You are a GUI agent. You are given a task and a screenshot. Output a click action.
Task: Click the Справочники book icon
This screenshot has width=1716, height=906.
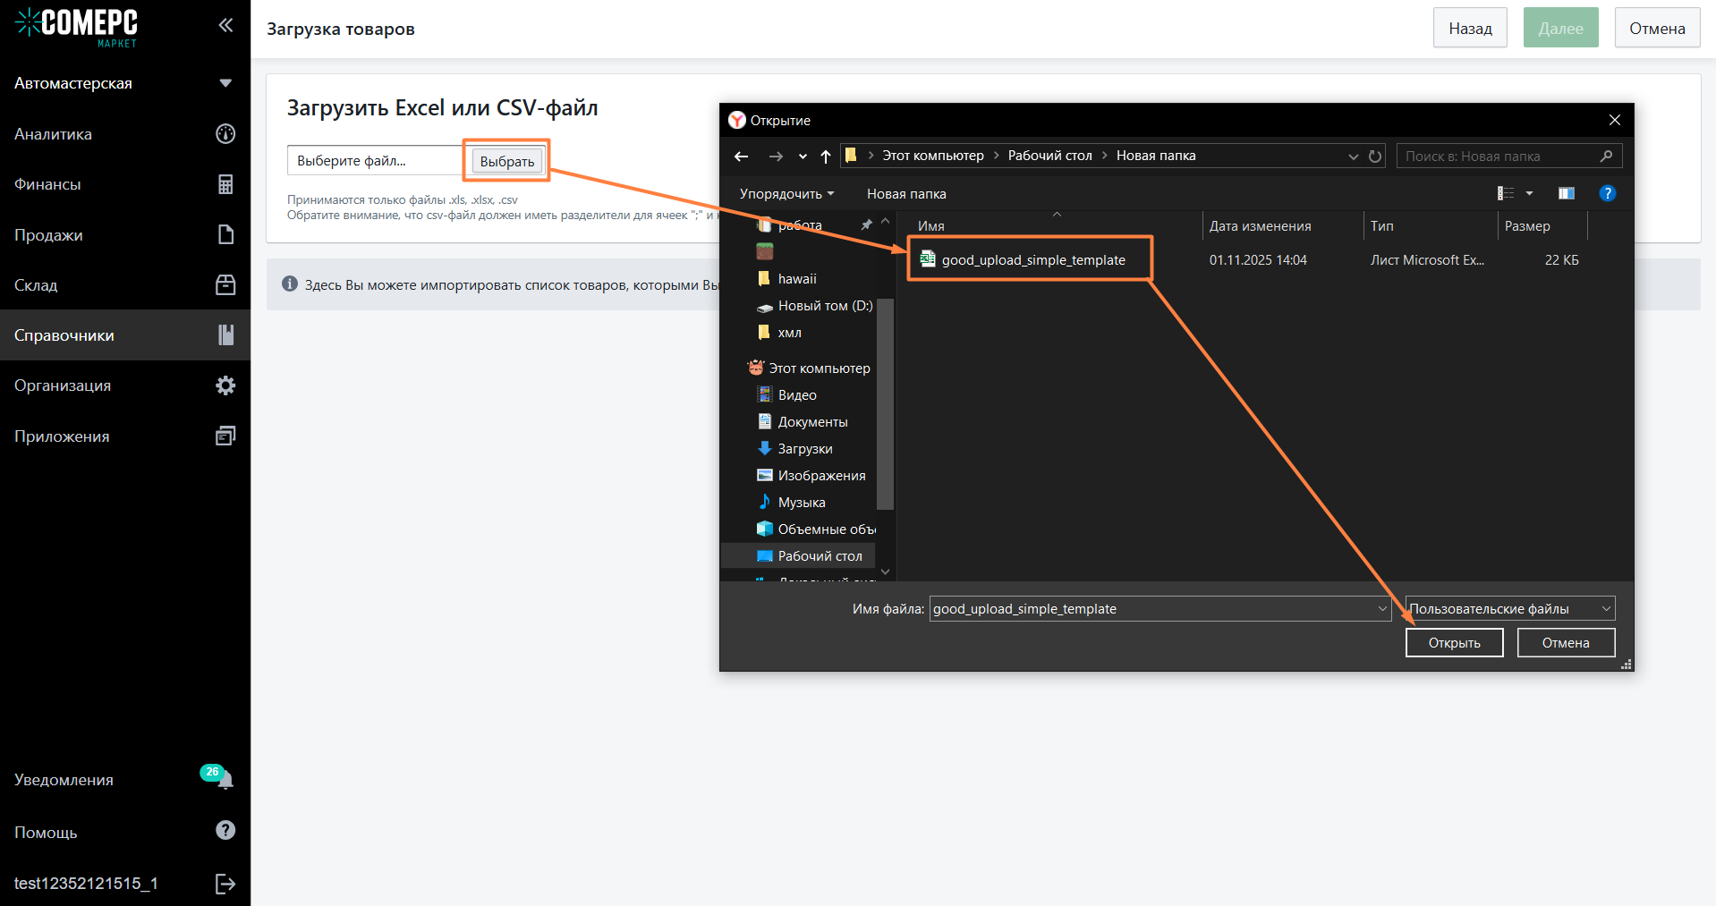pyautogui.click(x=225, y=334)
